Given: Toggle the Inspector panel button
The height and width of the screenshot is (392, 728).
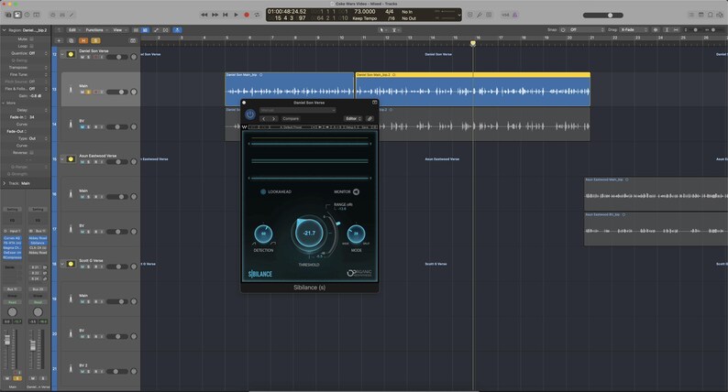Looking at the screenshot, I should [17, 15].
